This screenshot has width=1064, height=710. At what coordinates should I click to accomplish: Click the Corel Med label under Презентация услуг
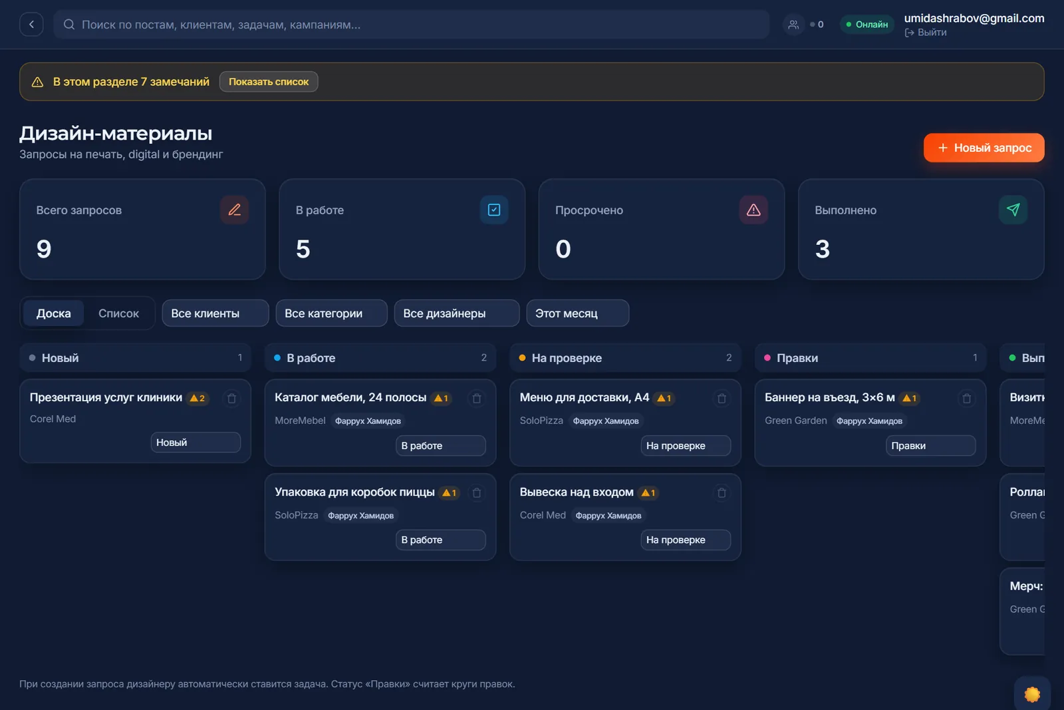pyautogui.click(x=53, y=419)
